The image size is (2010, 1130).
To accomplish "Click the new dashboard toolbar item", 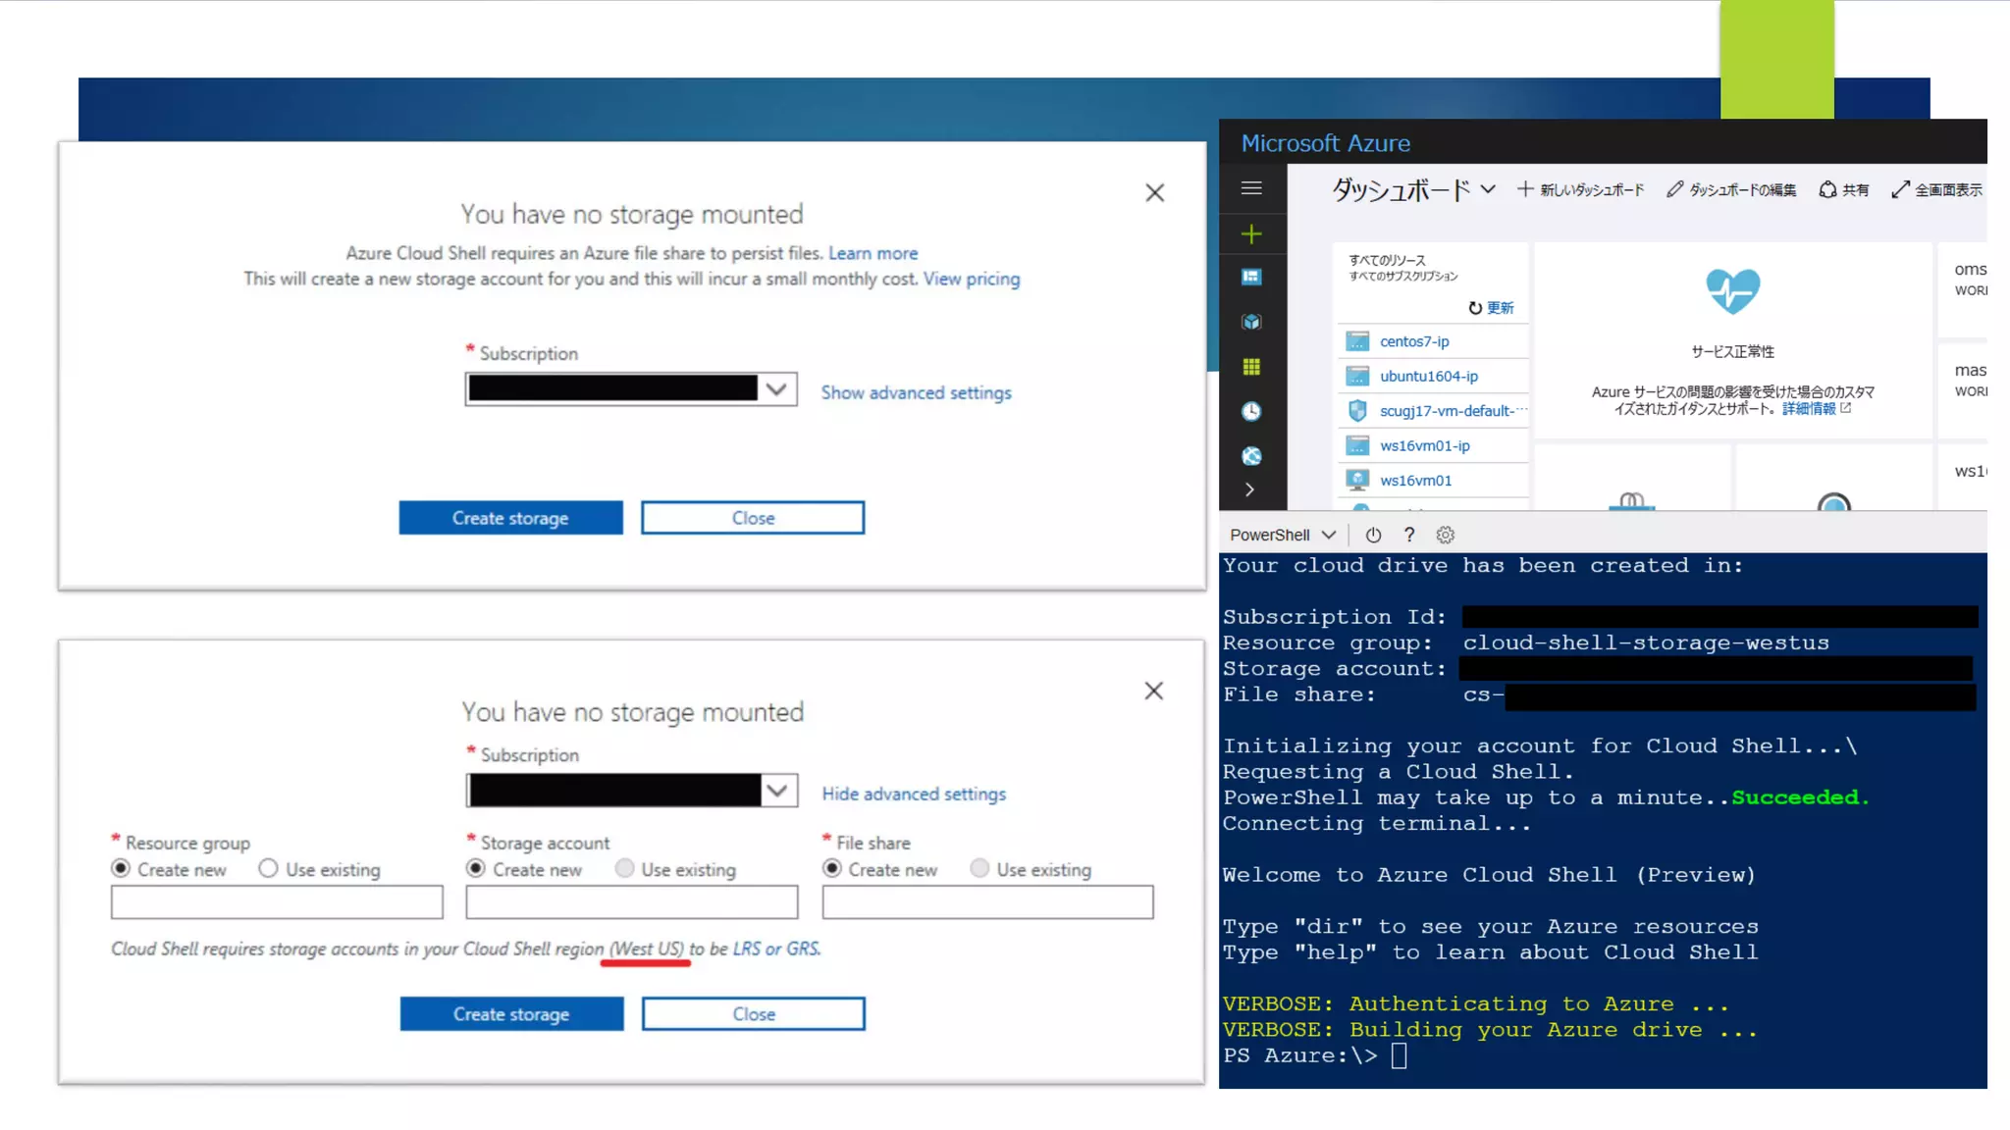I will point(1580,189).
